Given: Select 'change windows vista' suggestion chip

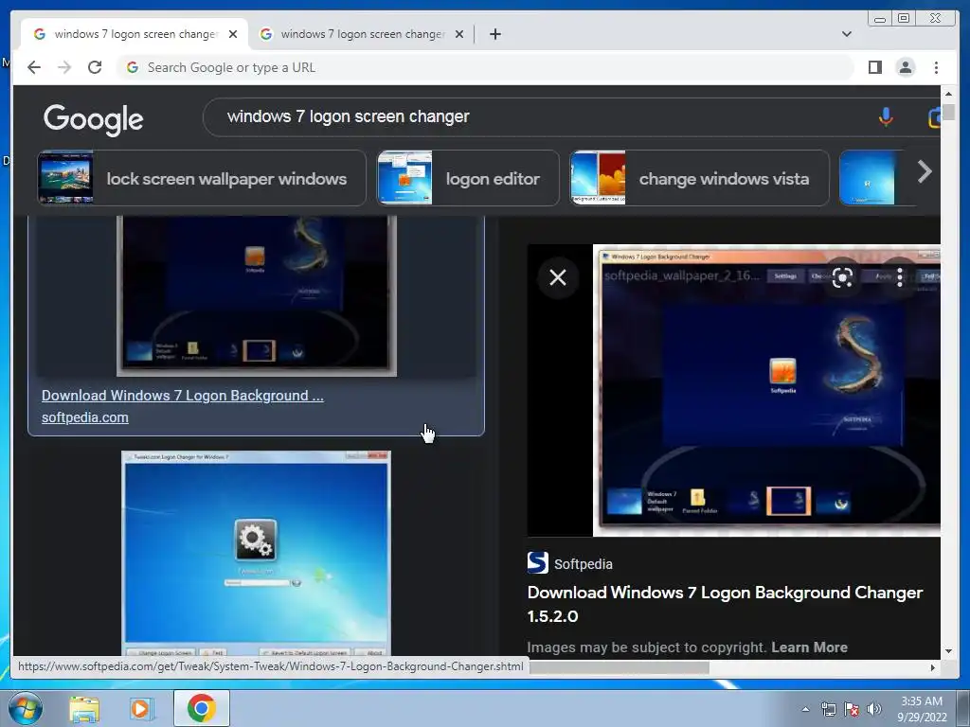Looking at the screenshot, I should [x=699, y=178].
